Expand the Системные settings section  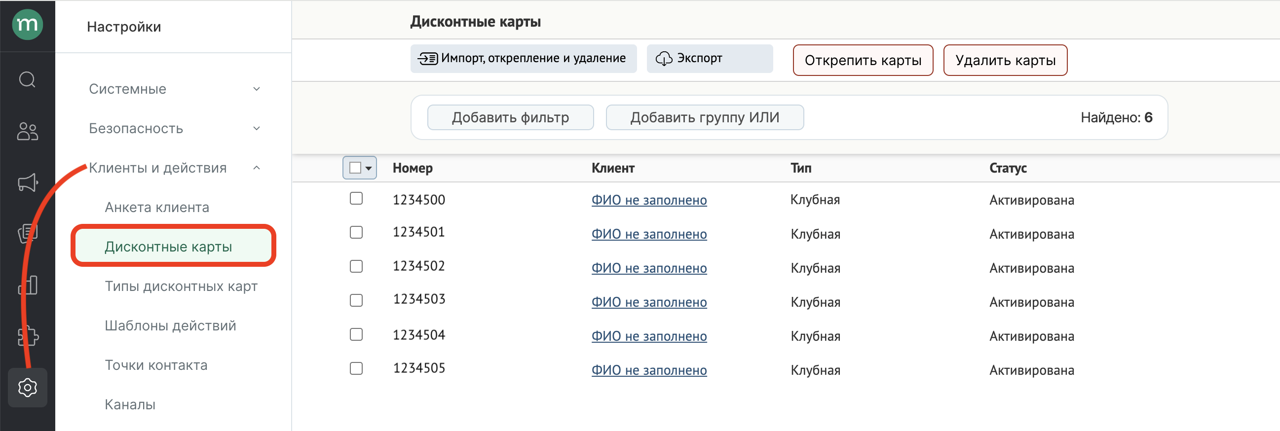pyautogui.click(x=257, y=89)
